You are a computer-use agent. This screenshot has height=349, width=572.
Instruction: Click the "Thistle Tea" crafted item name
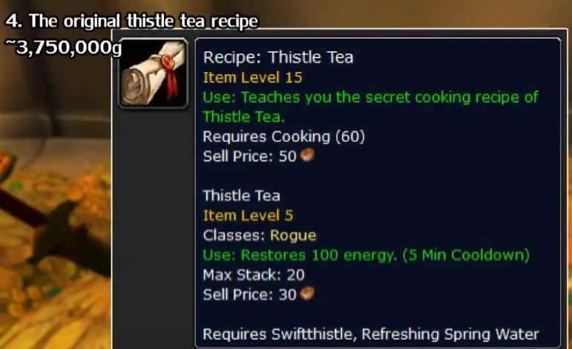click(x=242, y=196)
